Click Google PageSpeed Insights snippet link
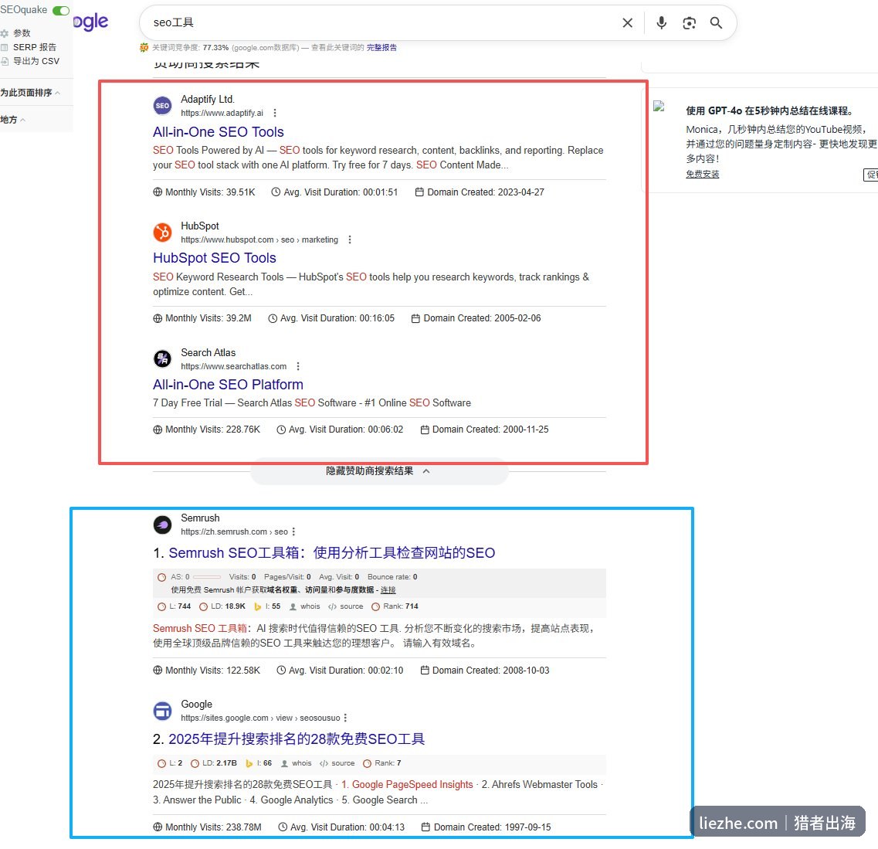This screenshot has height=849, width=878. (x=407, y=785)
